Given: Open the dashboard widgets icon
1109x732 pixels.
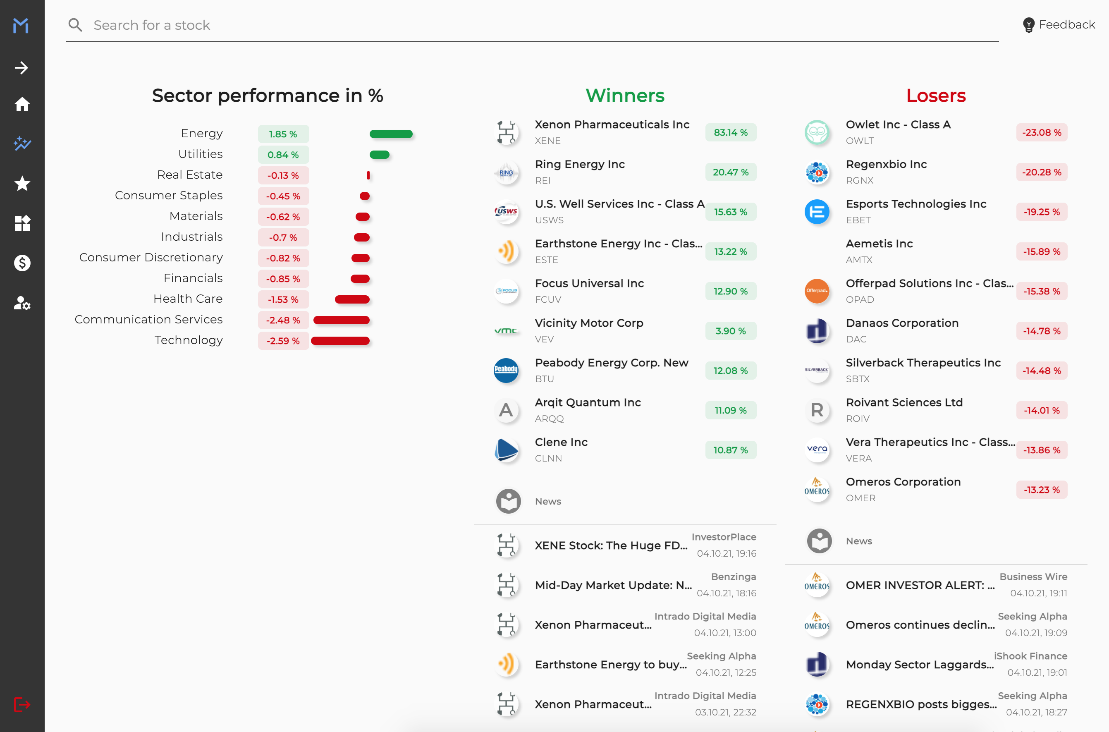Looking at the screenshot, I should [22, 223].
